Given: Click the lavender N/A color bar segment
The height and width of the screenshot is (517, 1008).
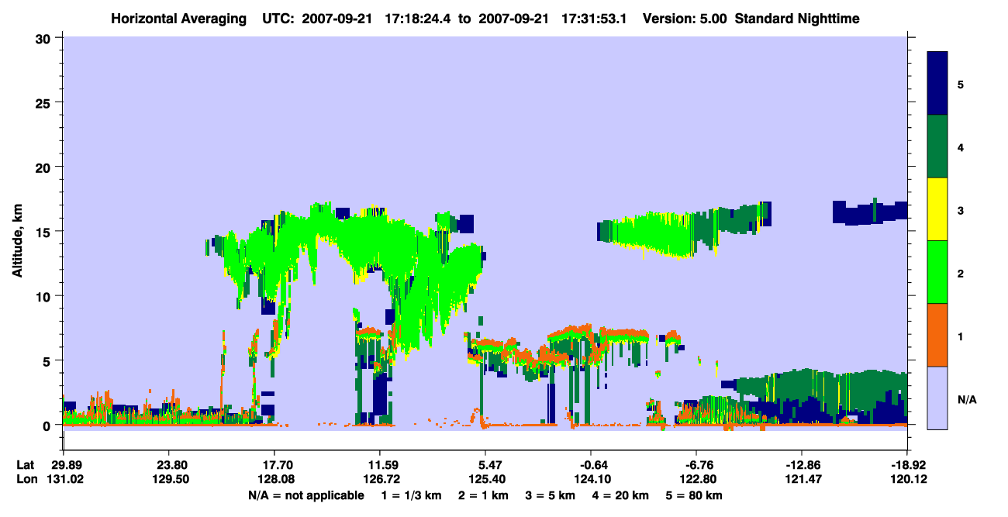Looking at the screenshot, I should (938, 398).
